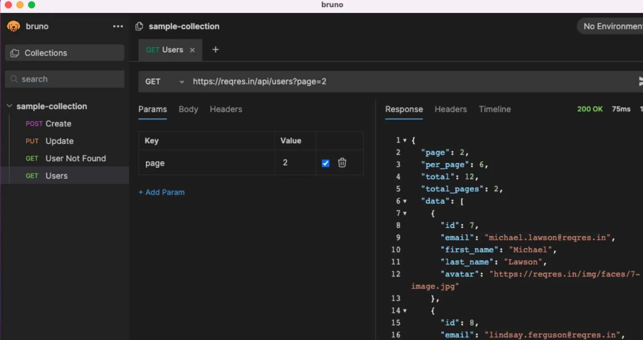
Task: Select the GET Users request in sidebar
Action: [65, 176]
